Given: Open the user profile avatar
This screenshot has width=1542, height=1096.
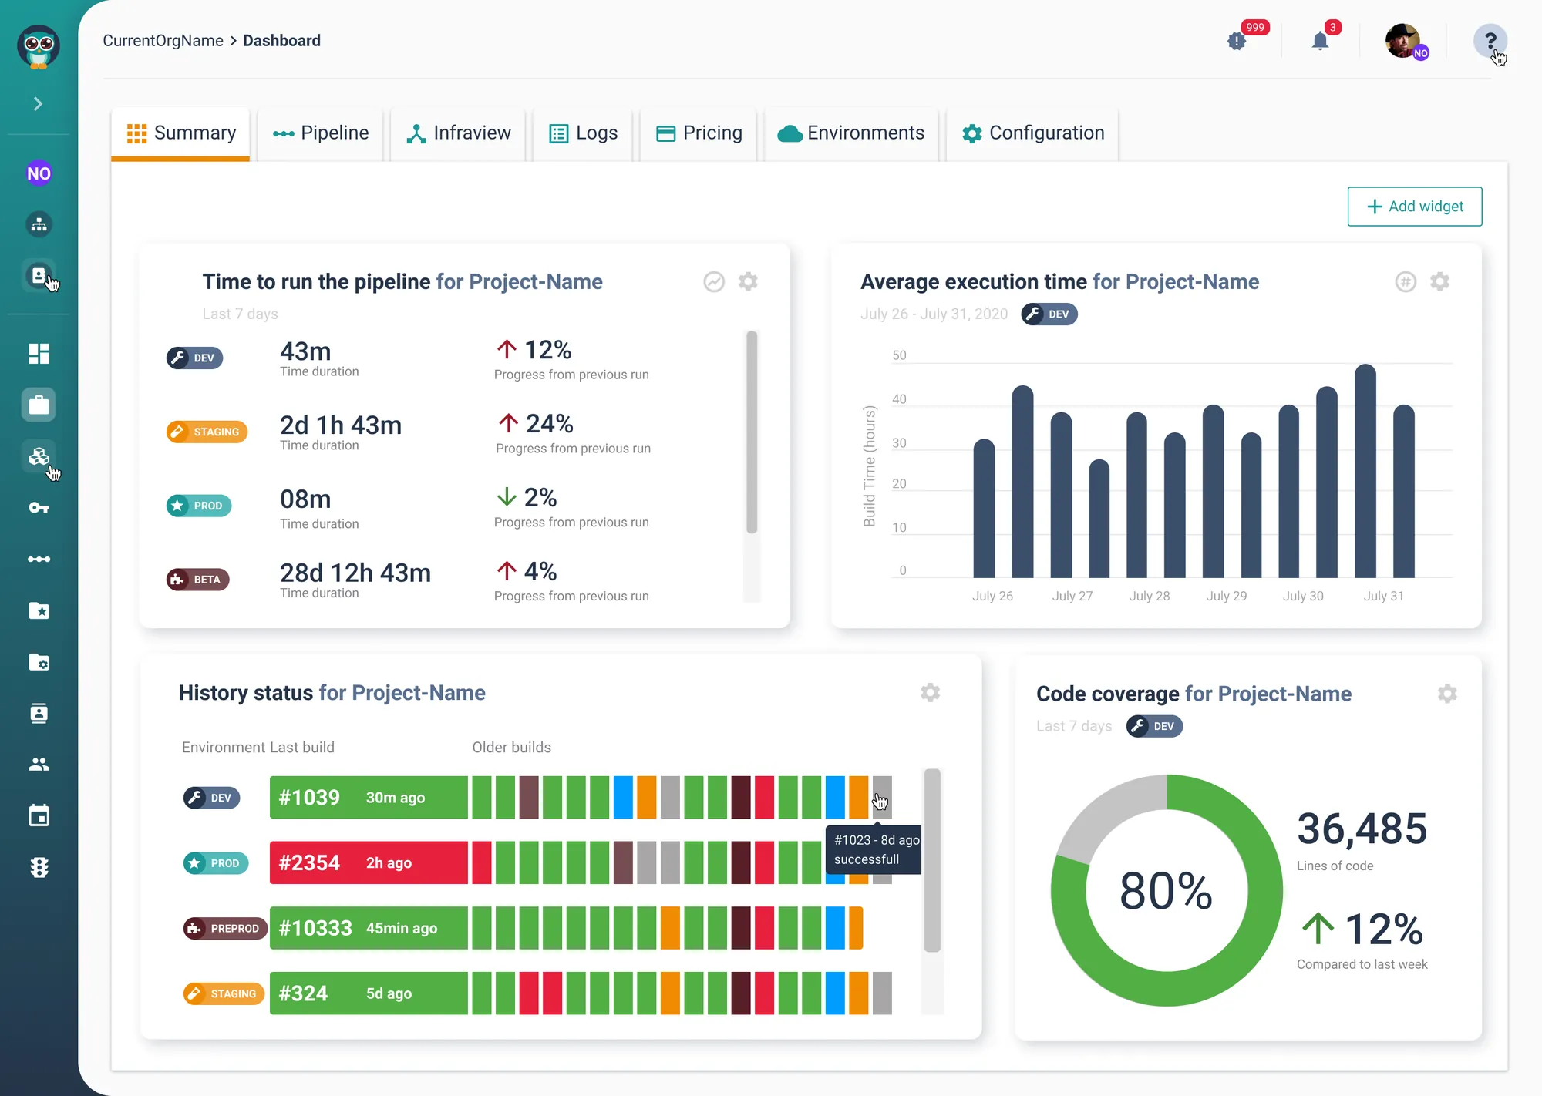Looking at the screenshot, I should (1402, 41).
